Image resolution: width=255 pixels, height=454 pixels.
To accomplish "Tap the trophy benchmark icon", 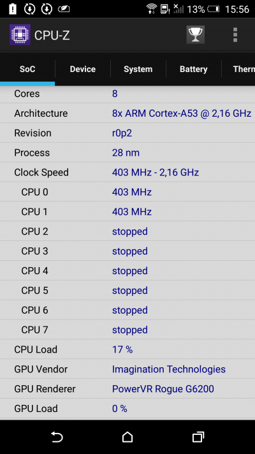I will (195, 35).
